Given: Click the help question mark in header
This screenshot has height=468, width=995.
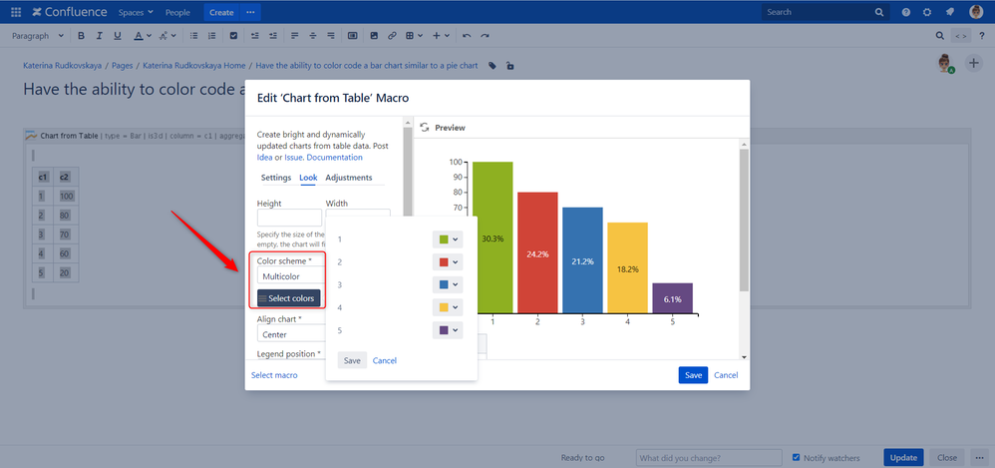Looking at the screenshot, I should pos(906,12).
